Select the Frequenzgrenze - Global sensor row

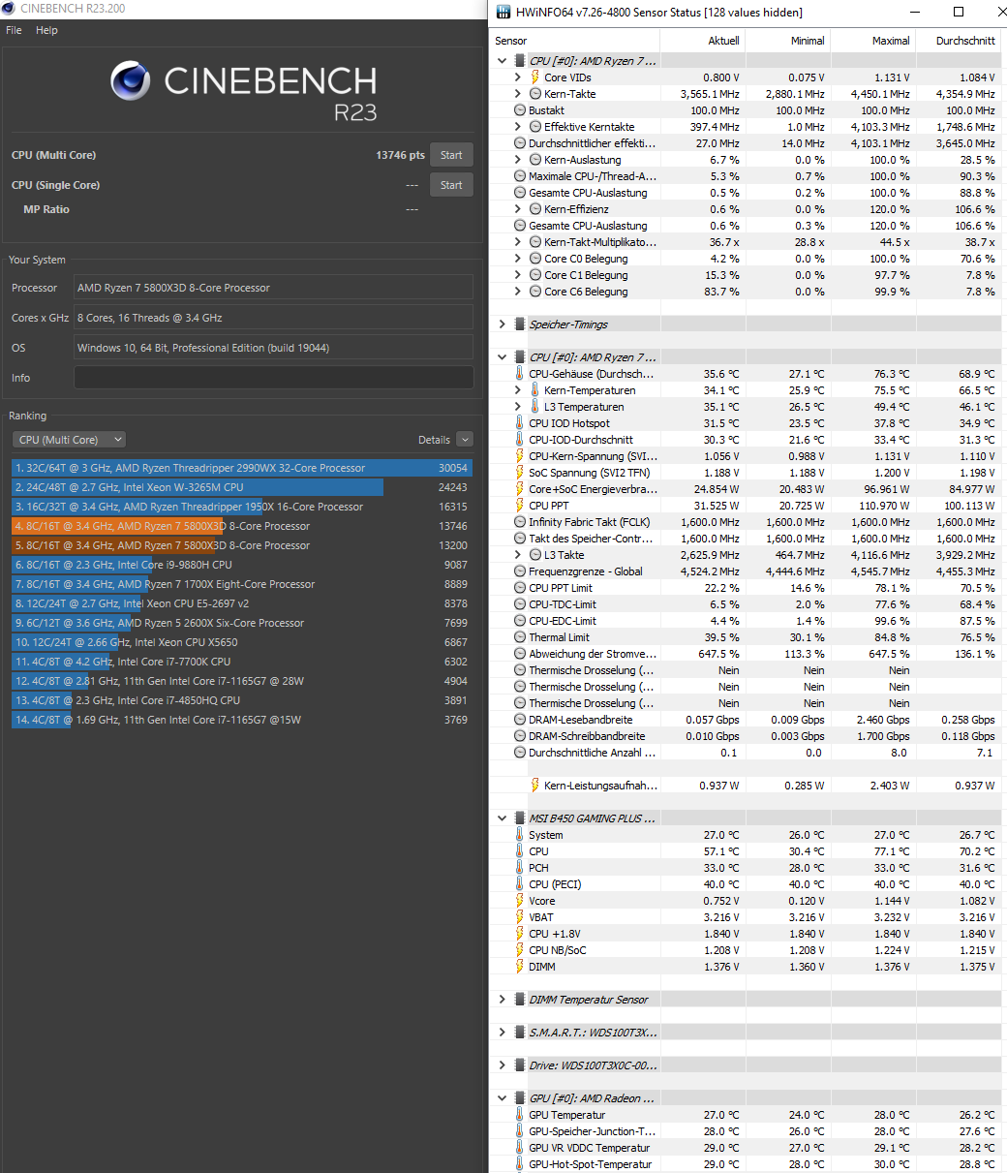click(x=746, y=571)
